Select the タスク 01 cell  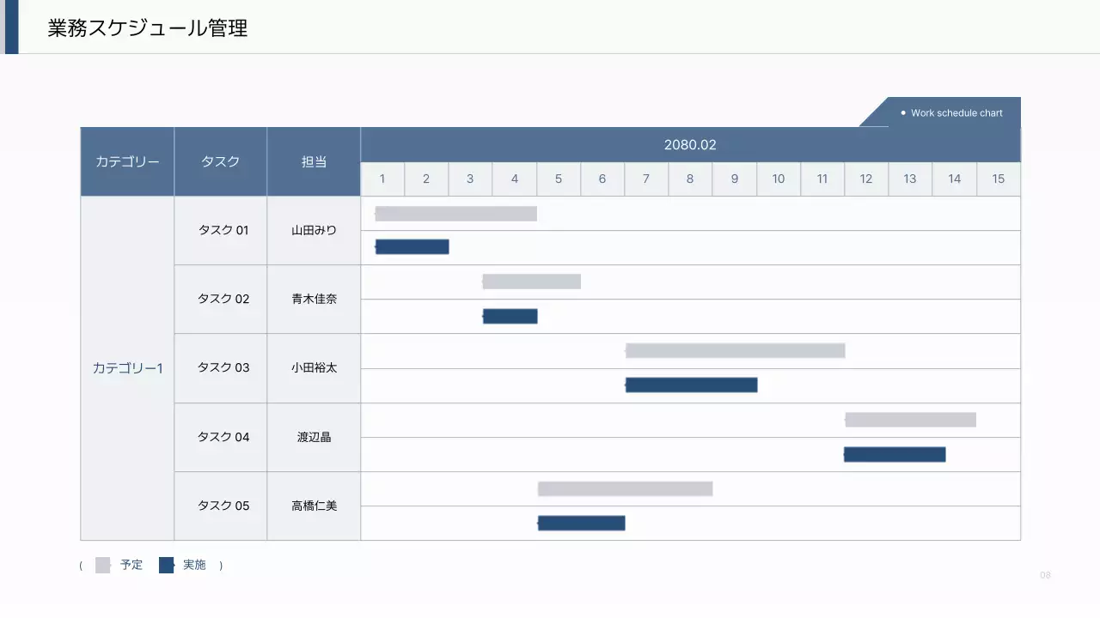[x=223, y=230]
